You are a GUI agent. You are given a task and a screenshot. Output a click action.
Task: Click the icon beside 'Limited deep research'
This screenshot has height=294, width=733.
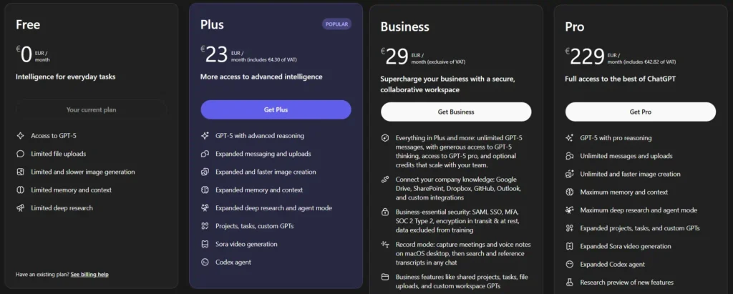tap(20, 208)
